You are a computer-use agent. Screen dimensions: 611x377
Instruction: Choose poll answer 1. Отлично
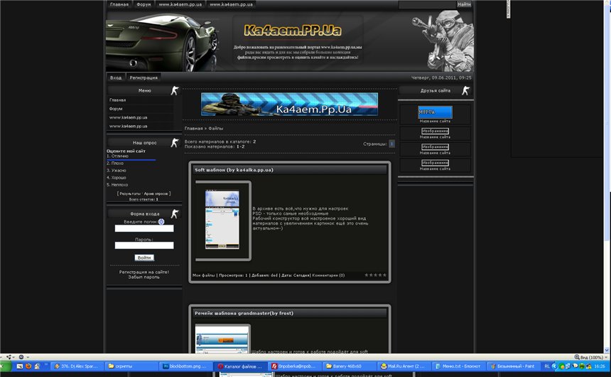tap(118, 156)
